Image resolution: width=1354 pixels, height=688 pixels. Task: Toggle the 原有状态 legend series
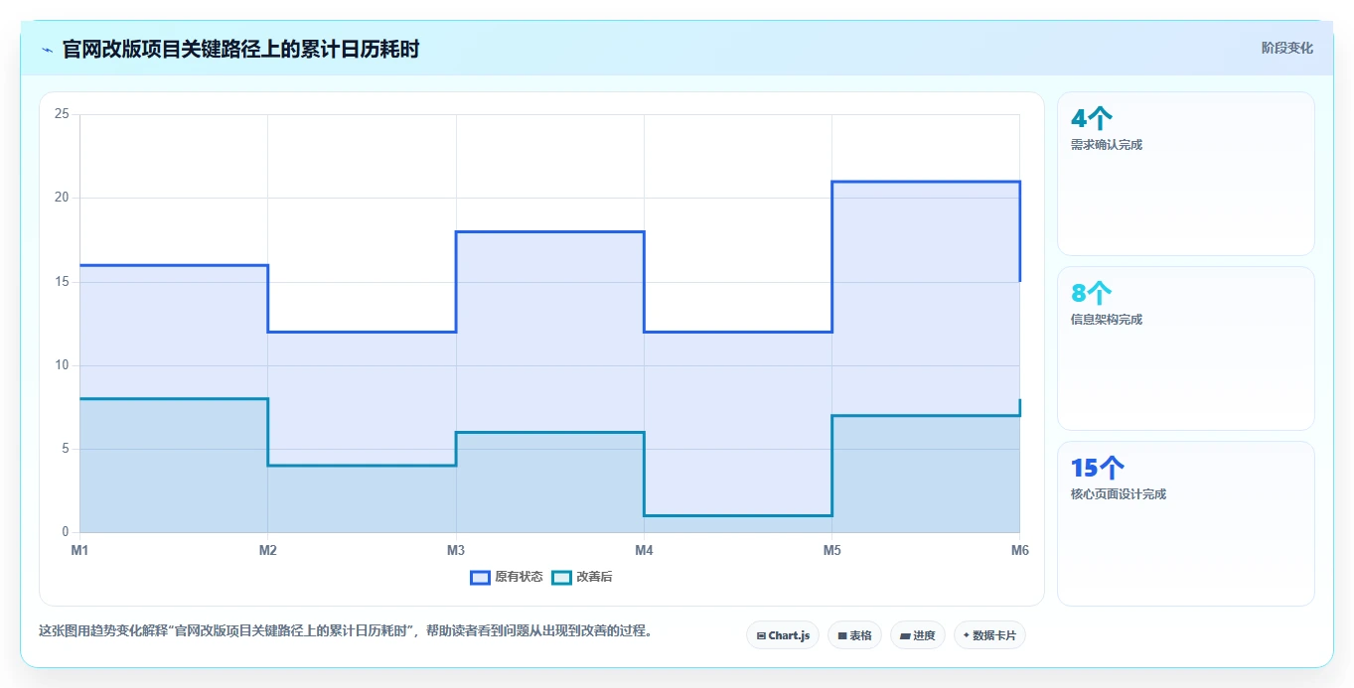(507, 577)
